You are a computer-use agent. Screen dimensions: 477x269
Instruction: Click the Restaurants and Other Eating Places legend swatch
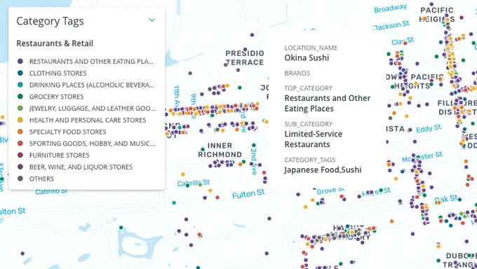click(20, 62)
